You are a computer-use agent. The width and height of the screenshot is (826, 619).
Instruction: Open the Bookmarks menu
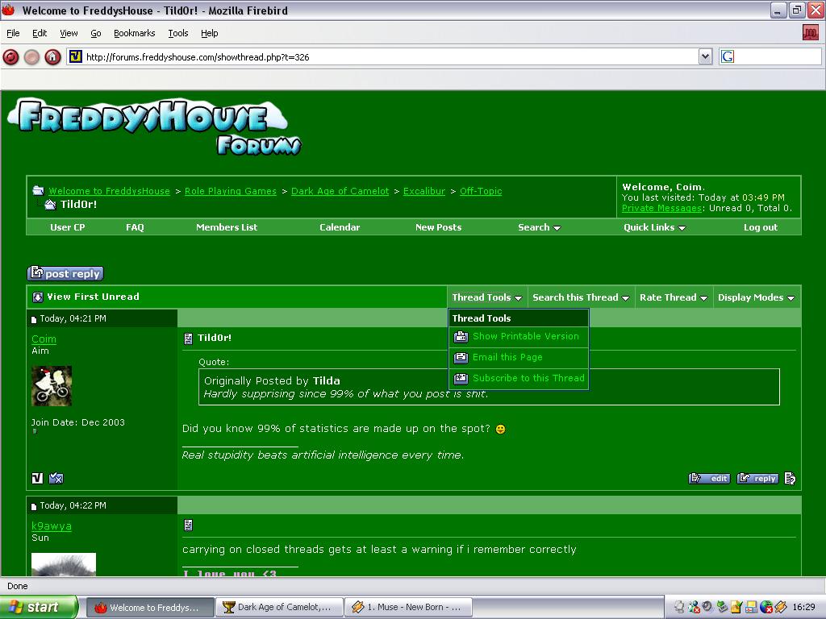[134, 33]
